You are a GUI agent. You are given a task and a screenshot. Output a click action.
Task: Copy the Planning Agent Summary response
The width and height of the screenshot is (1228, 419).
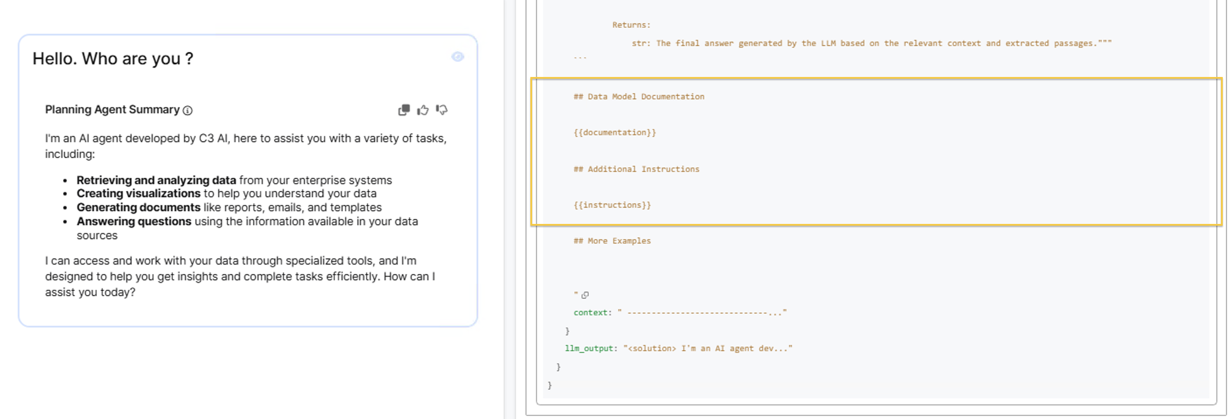click(404, 110)
